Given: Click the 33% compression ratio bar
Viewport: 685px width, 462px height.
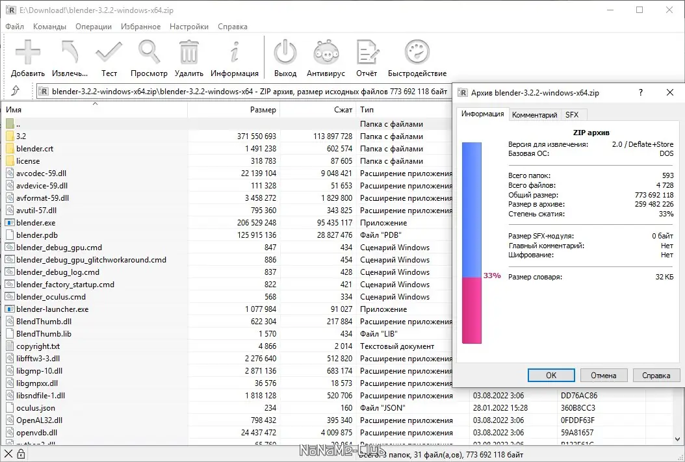Looking at the screenshot, I should click(472, 243).
